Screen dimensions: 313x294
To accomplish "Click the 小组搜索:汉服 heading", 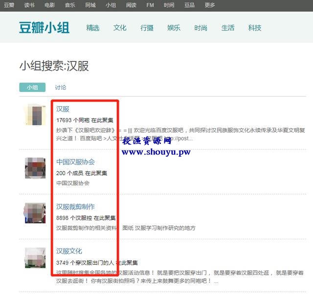I will pos(54,66).
